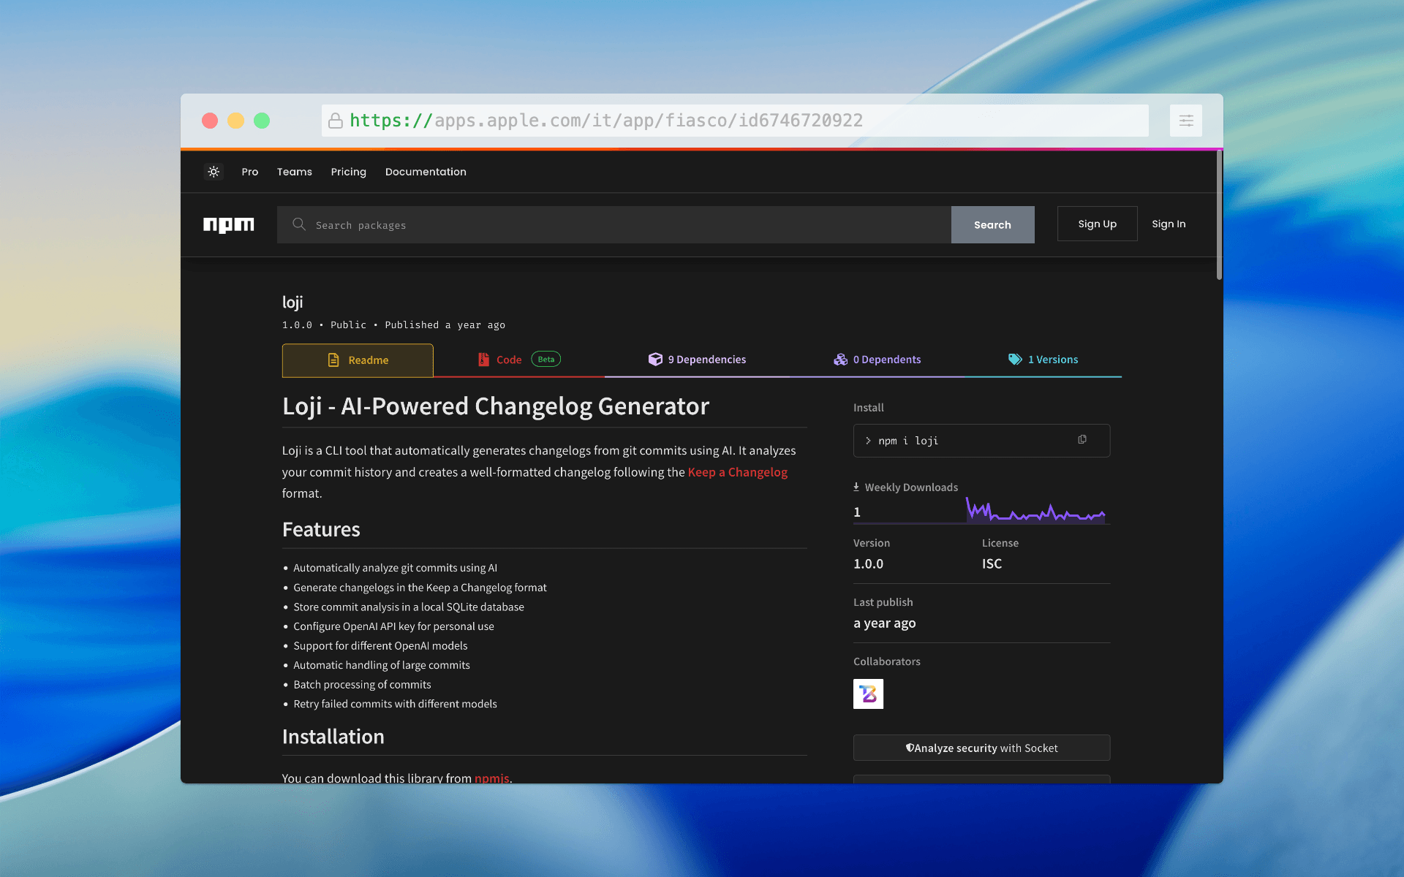The image size is (1404, 877).
Task: Open the Teams menu item
Action: pyautogui.click(x=295, y=172)
